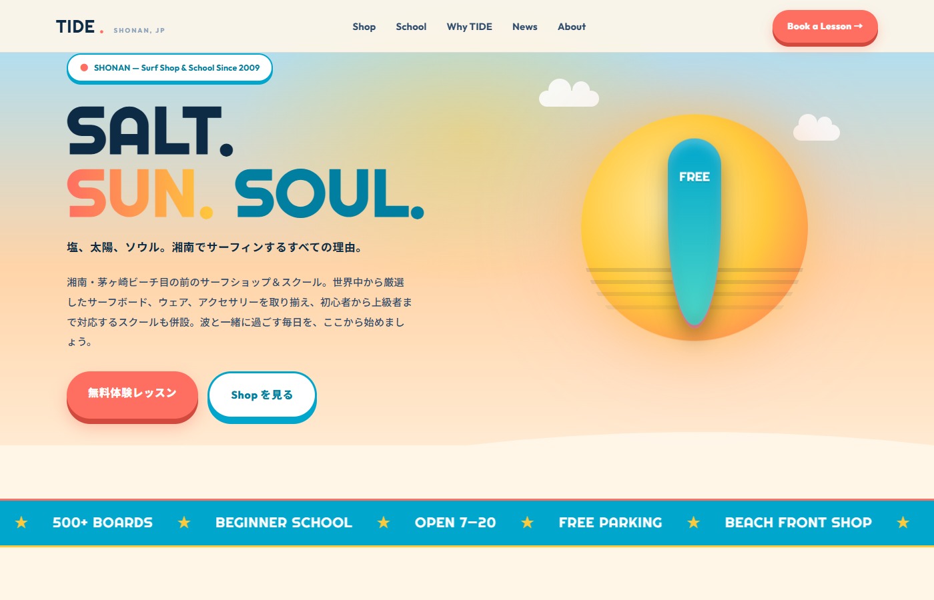
Task: Click the star before OPEN 7–20
Action: coord(384,523)
